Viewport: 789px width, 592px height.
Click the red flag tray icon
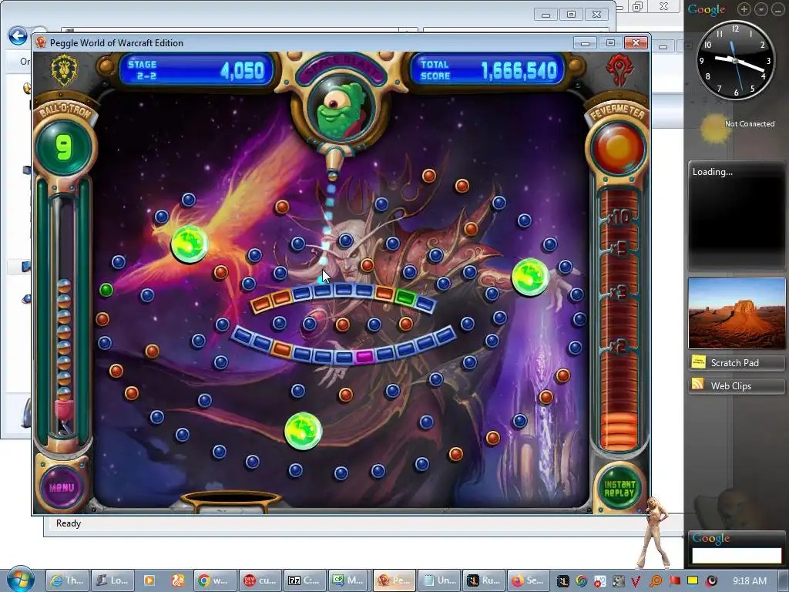coord(675,580)
